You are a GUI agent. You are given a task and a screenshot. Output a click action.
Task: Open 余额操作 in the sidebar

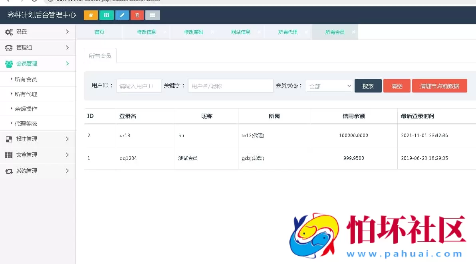[26, 109]
